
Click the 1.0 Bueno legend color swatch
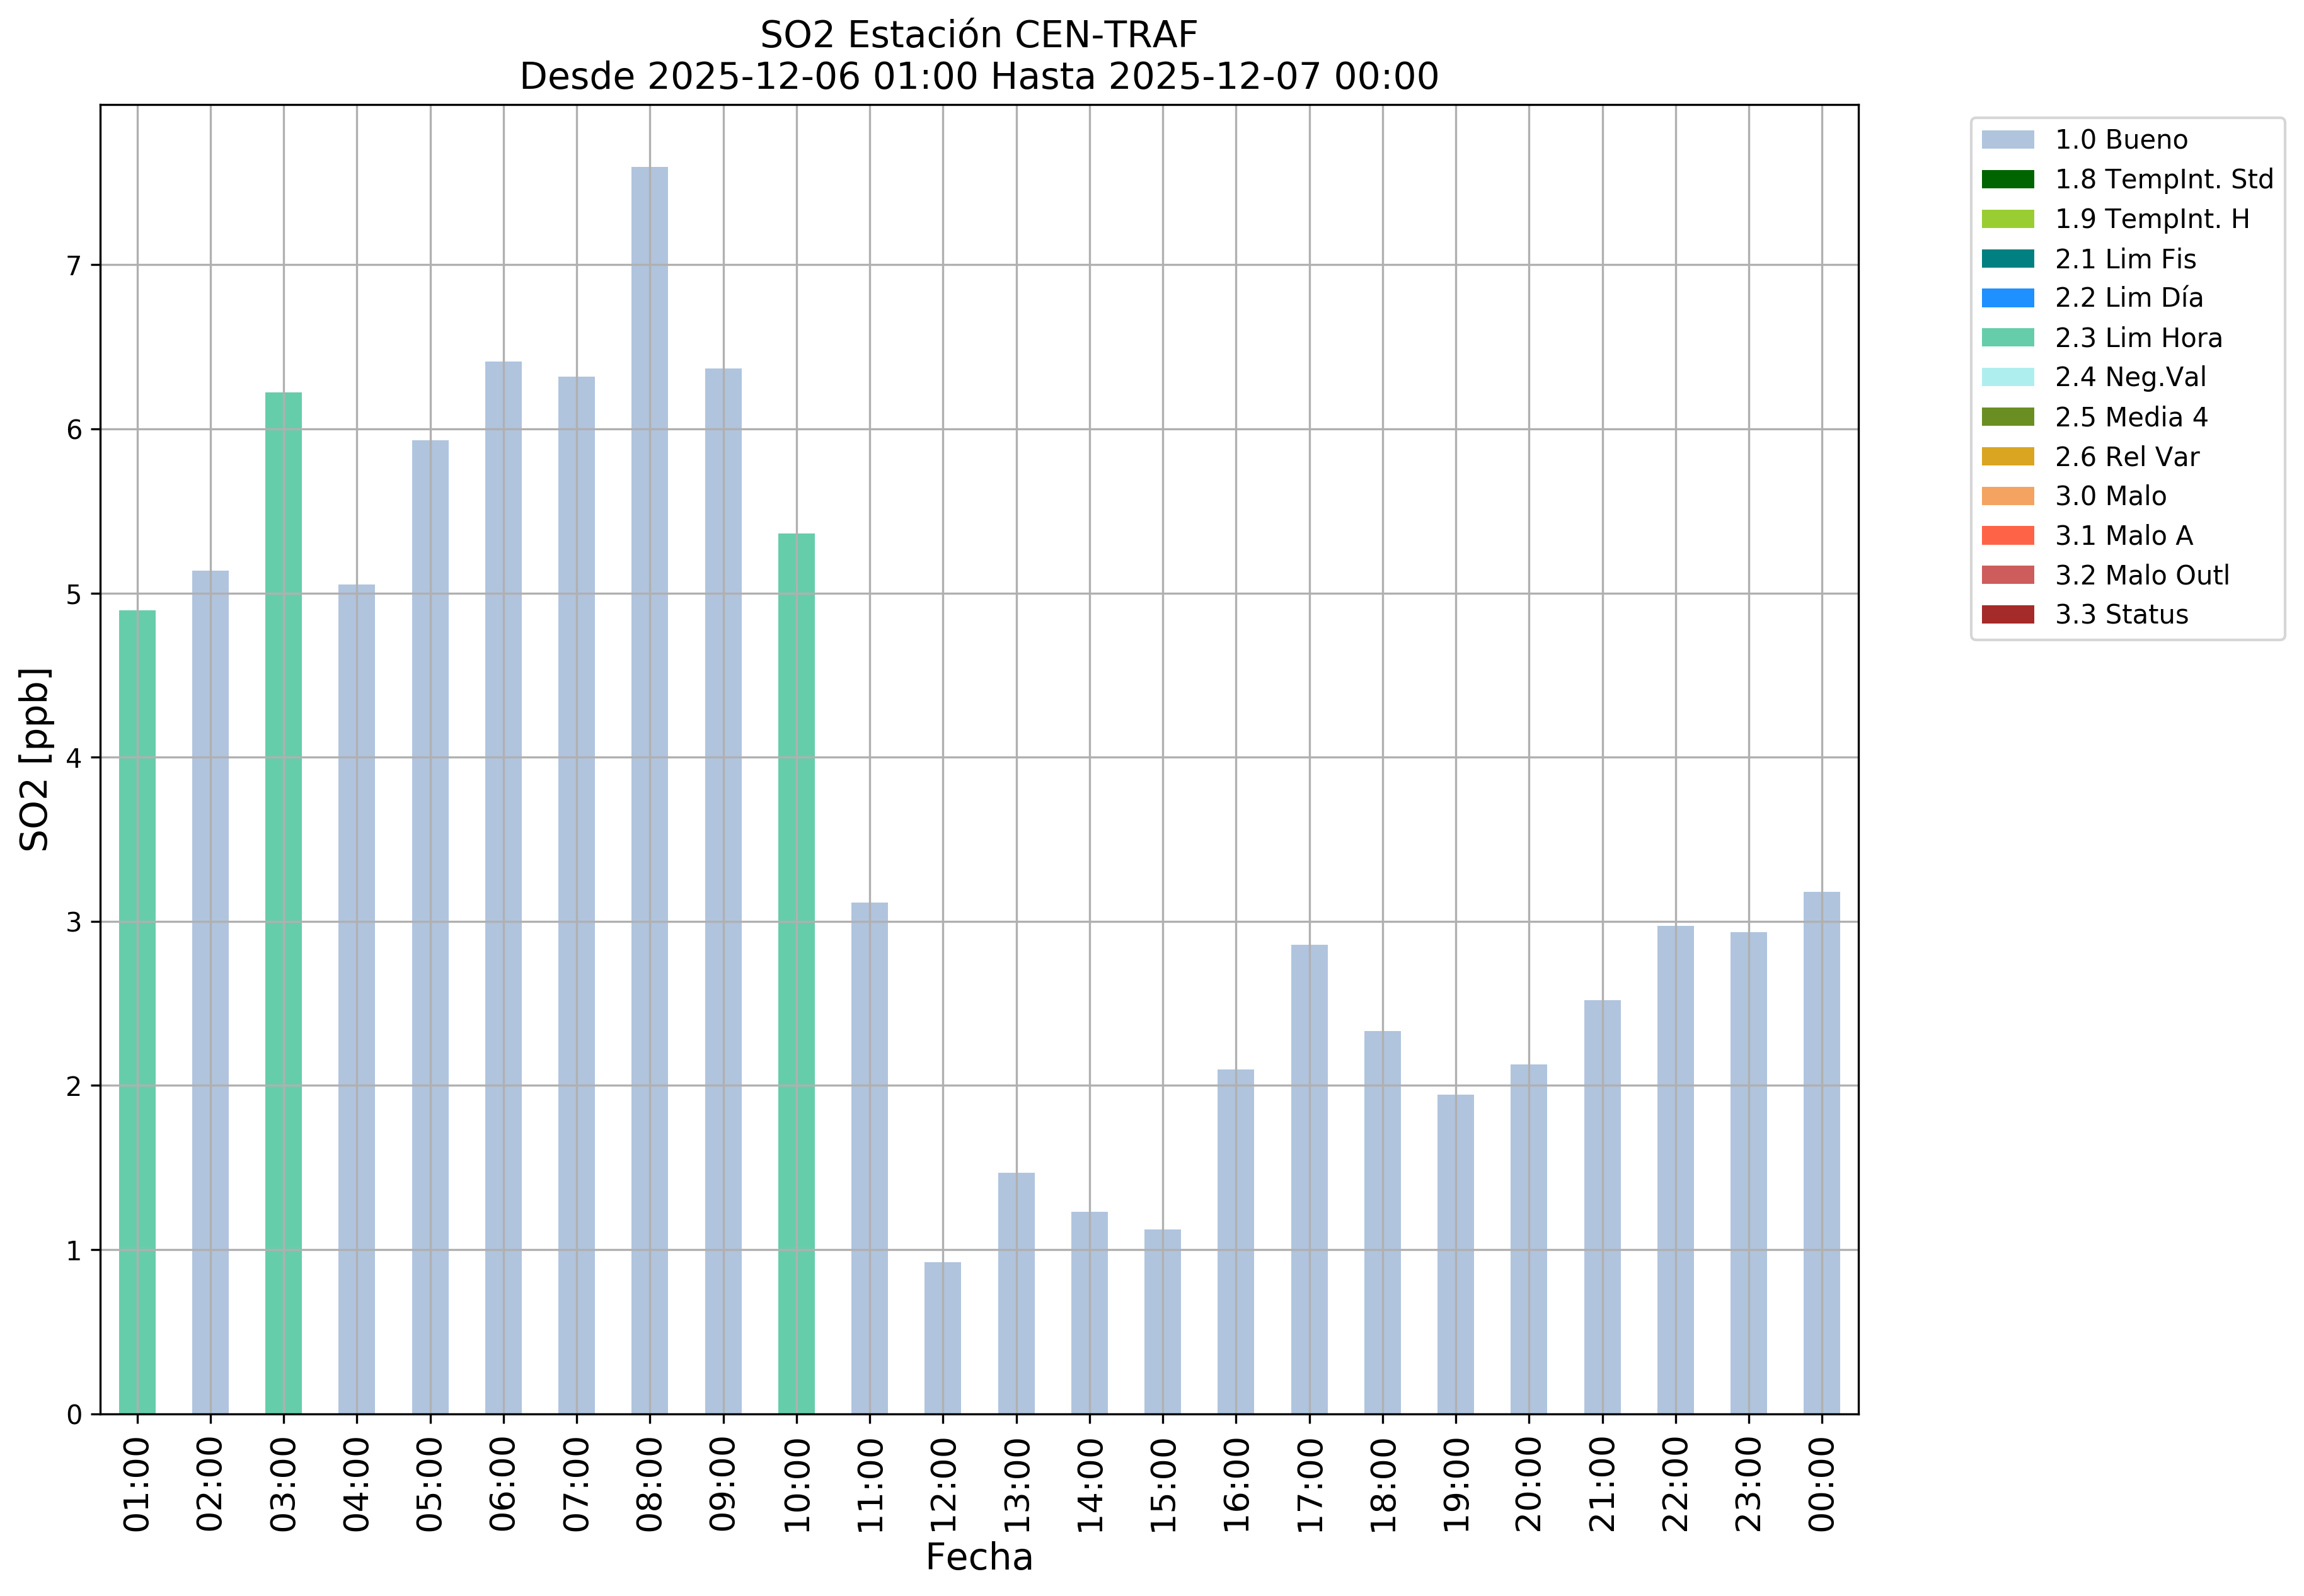[x=2007, y=140]
